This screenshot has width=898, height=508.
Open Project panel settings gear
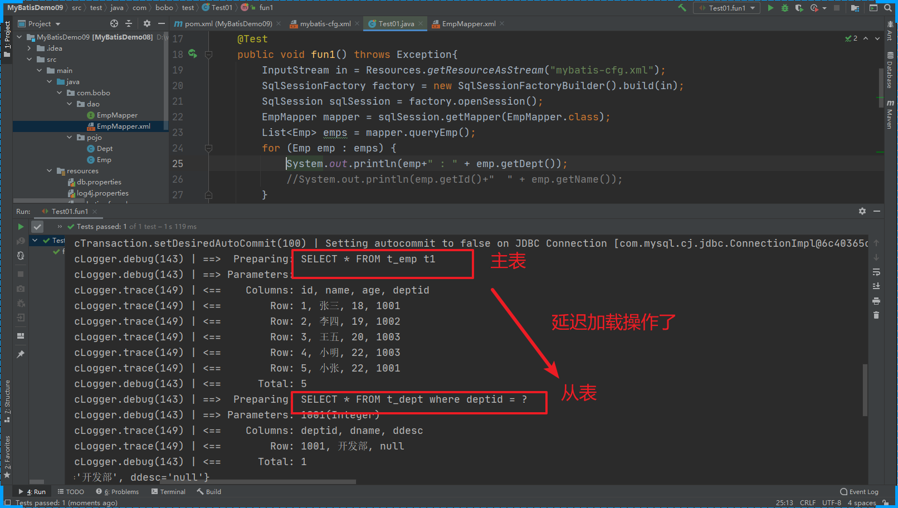click(147, 23)
